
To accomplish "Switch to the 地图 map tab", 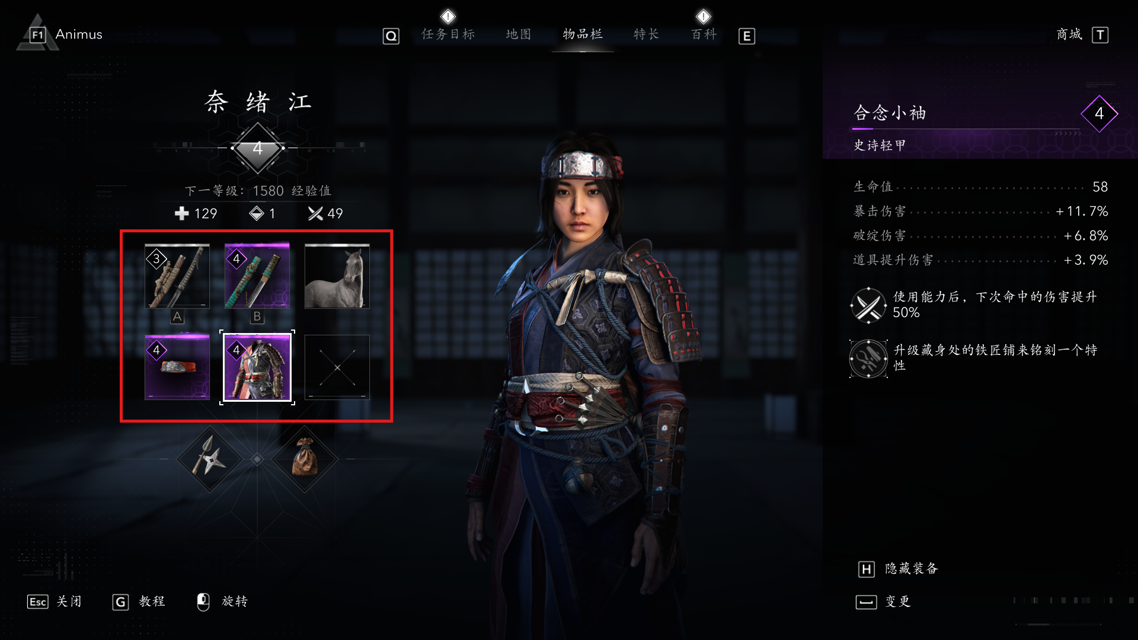I will 519,34.
